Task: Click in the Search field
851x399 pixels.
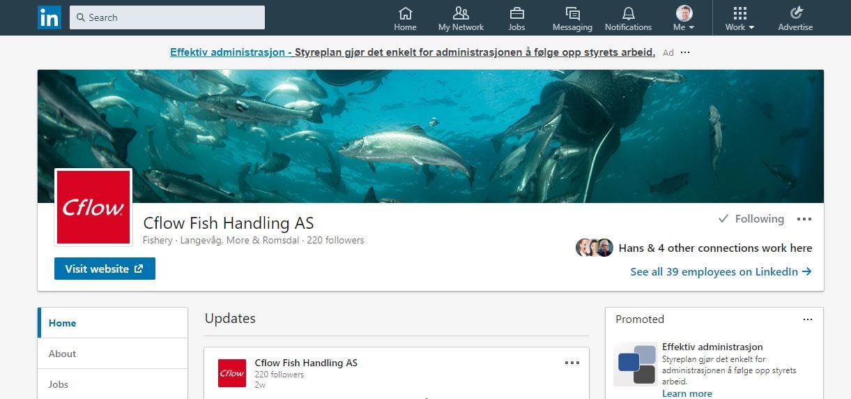Action: (x=167, y=17)
